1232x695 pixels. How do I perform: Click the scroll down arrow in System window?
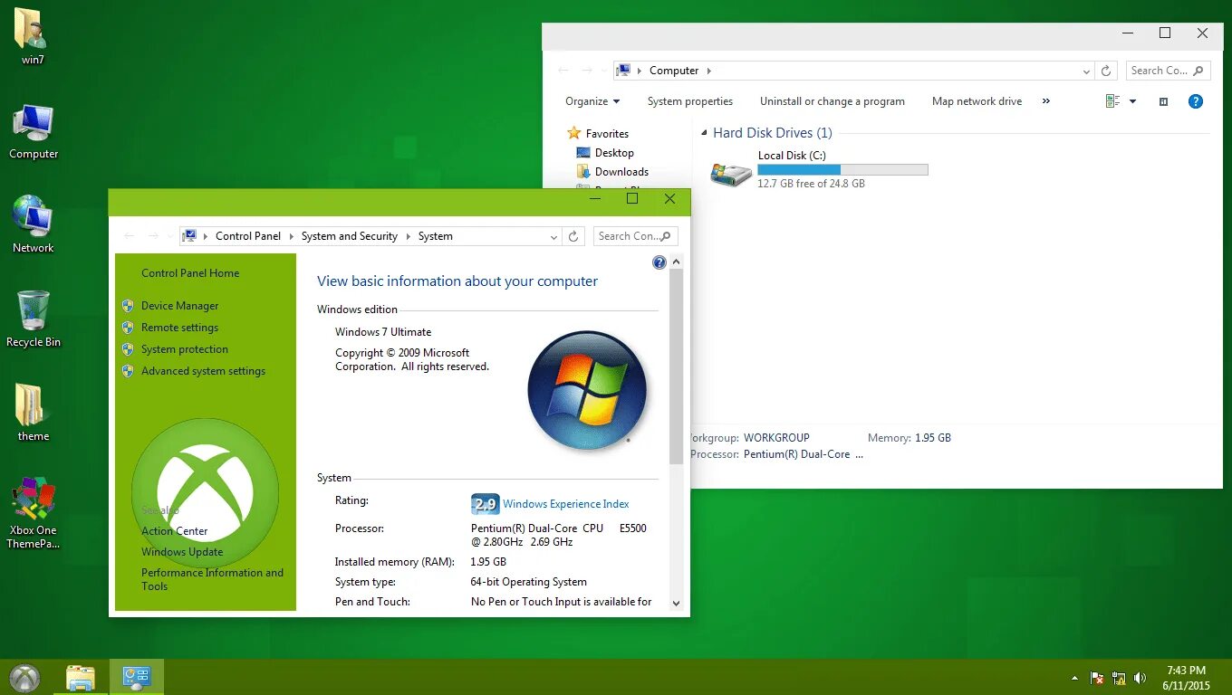coord(676,603)
